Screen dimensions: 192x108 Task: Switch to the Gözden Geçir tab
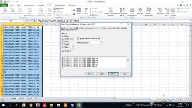click(60, 5)
